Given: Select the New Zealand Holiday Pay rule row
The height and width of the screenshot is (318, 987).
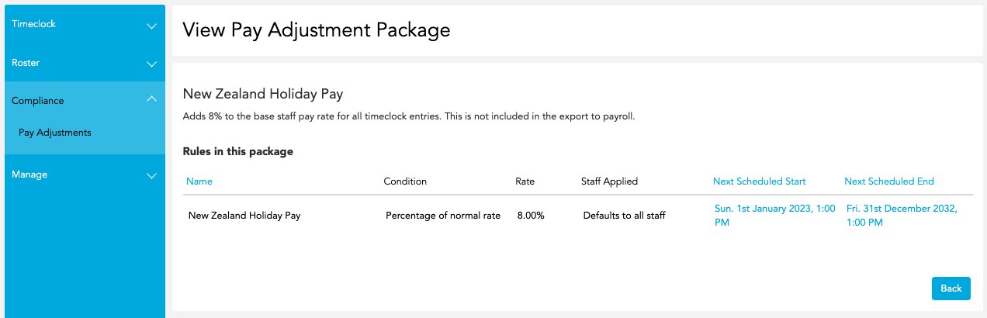Looking at the screenshot, I should click(x=578, y=216).
